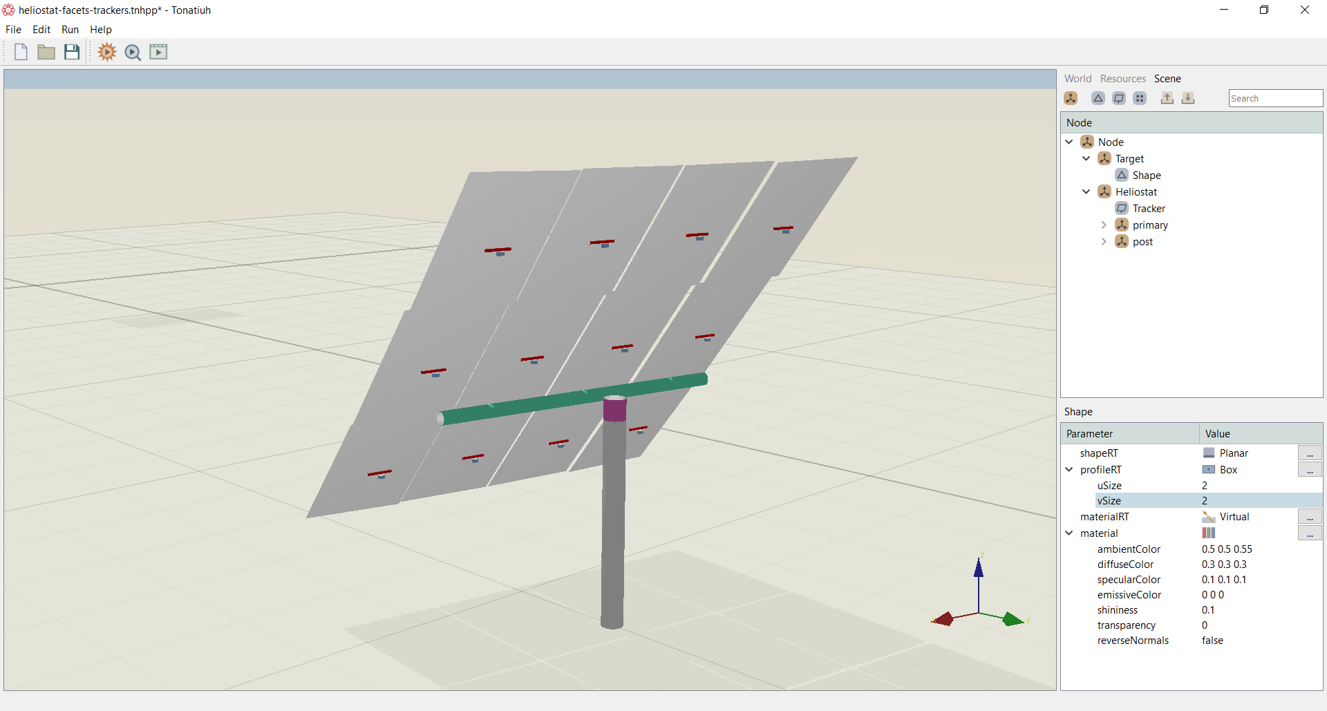Collapse the material parameter group
The width and height of the screenshot is (1327, 711).
point(1069,533)
